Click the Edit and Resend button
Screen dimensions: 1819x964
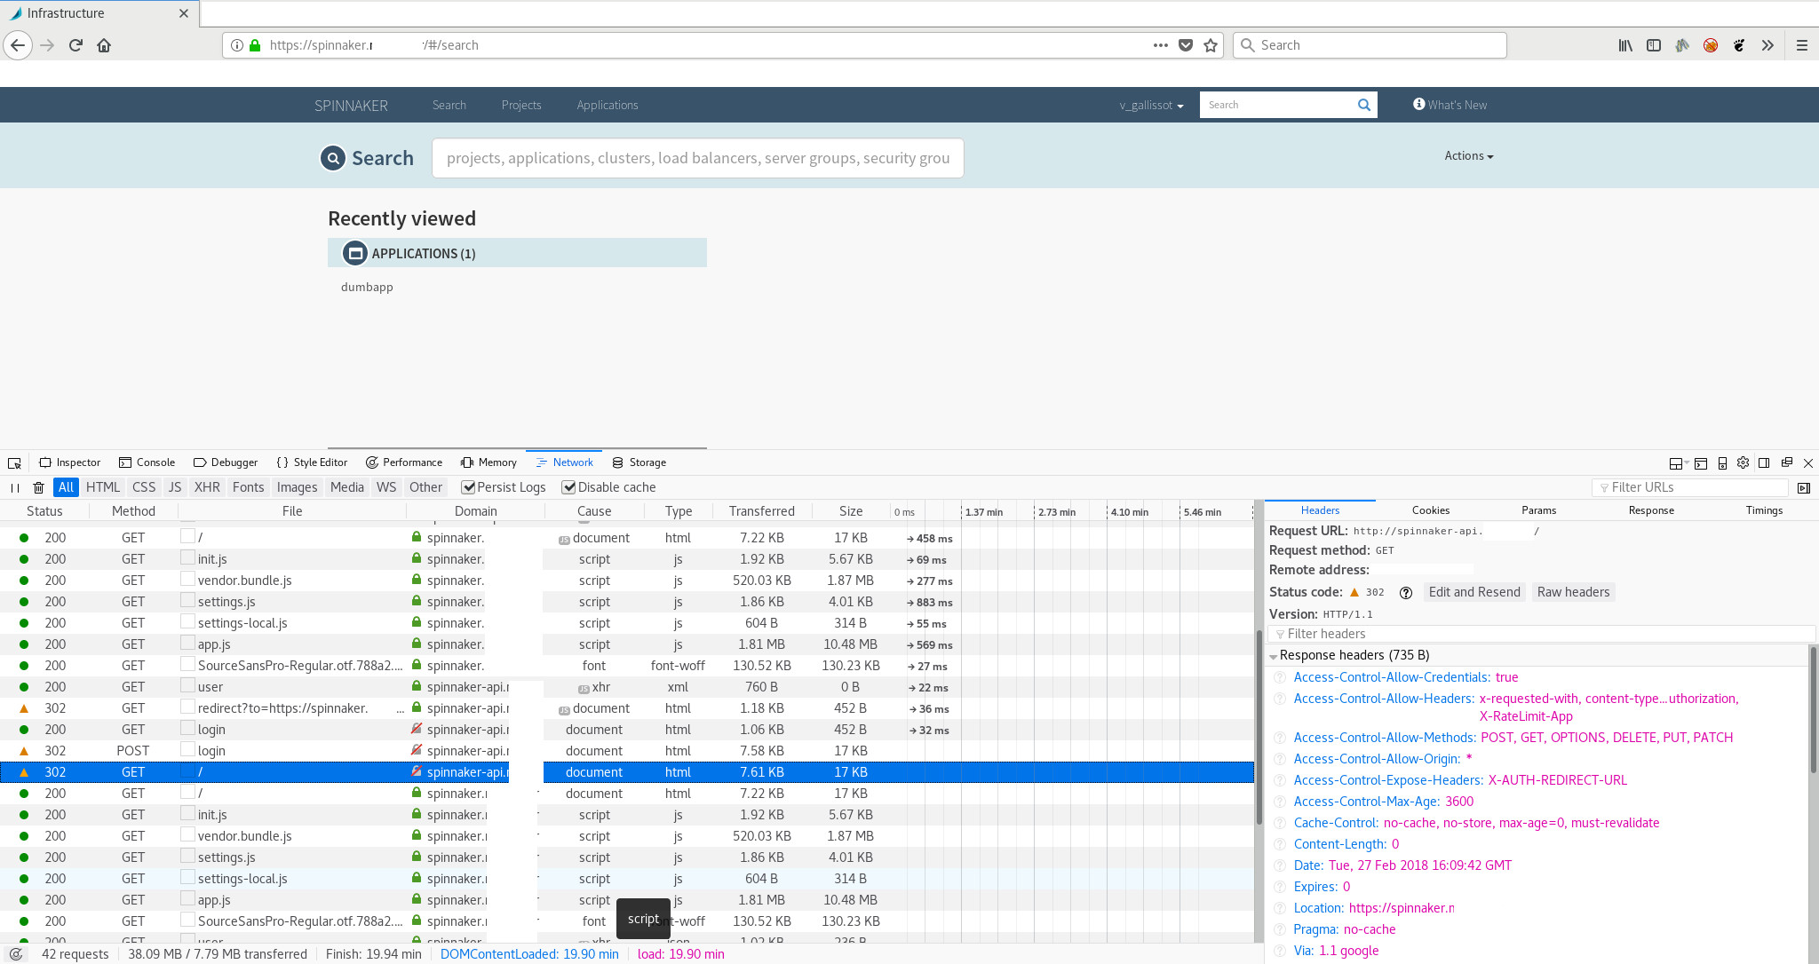1473,592
